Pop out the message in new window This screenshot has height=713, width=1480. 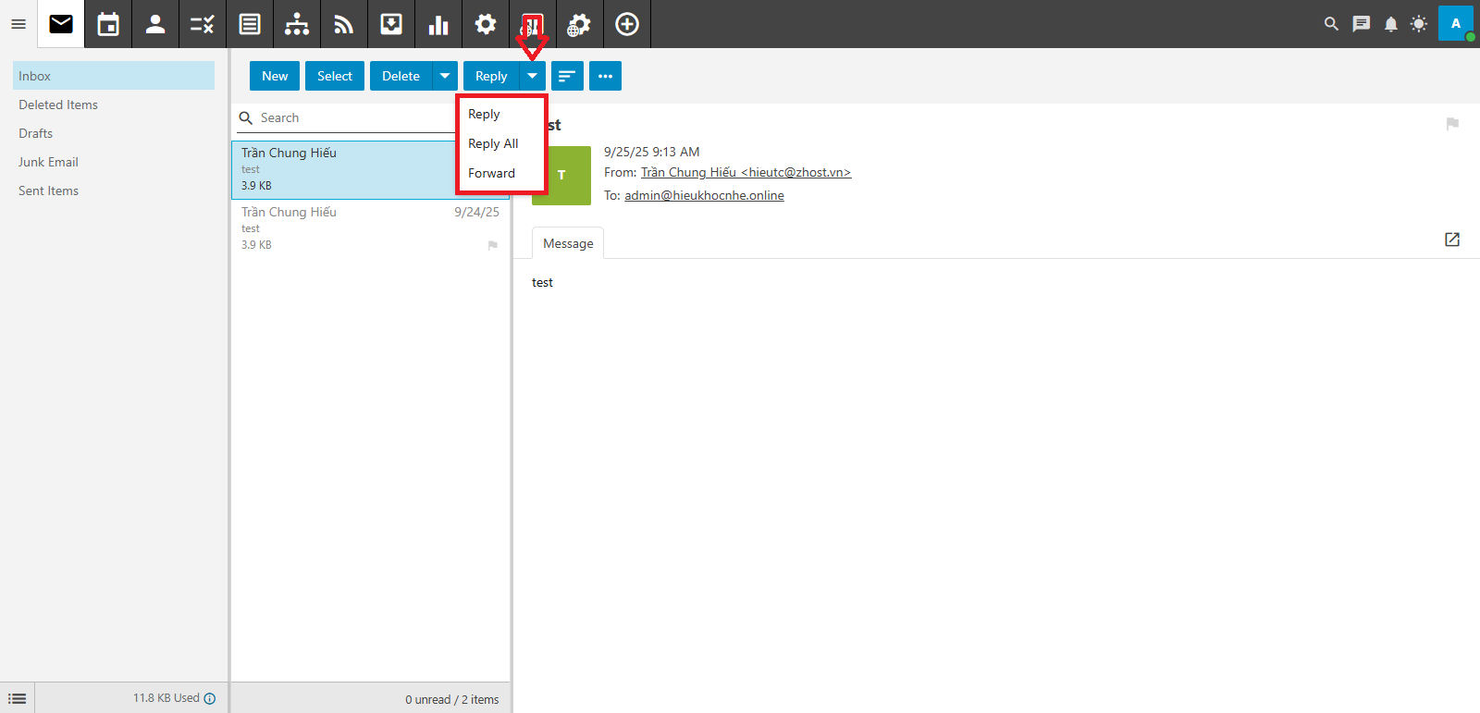pos(1452,240)
